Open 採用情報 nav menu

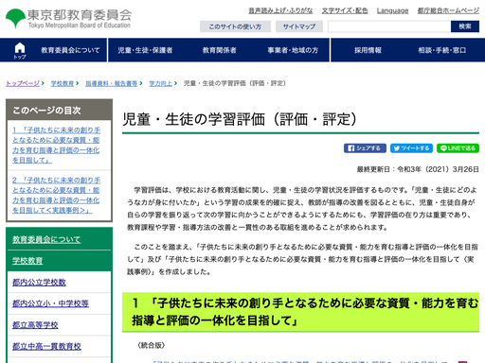368,50
